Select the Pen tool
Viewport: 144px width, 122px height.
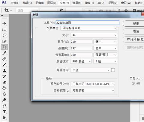4,106
